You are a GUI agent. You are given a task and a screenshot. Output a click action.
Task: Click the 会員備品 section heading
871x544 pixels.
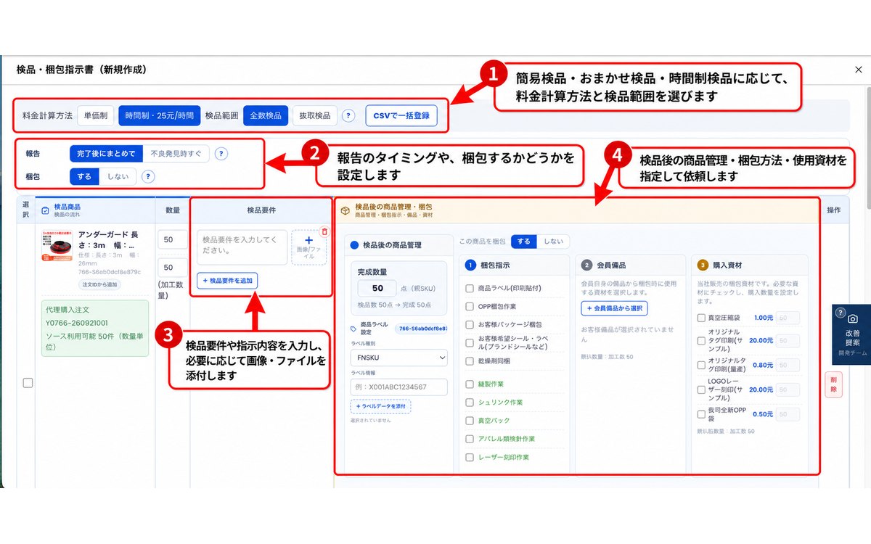(610, 265)
